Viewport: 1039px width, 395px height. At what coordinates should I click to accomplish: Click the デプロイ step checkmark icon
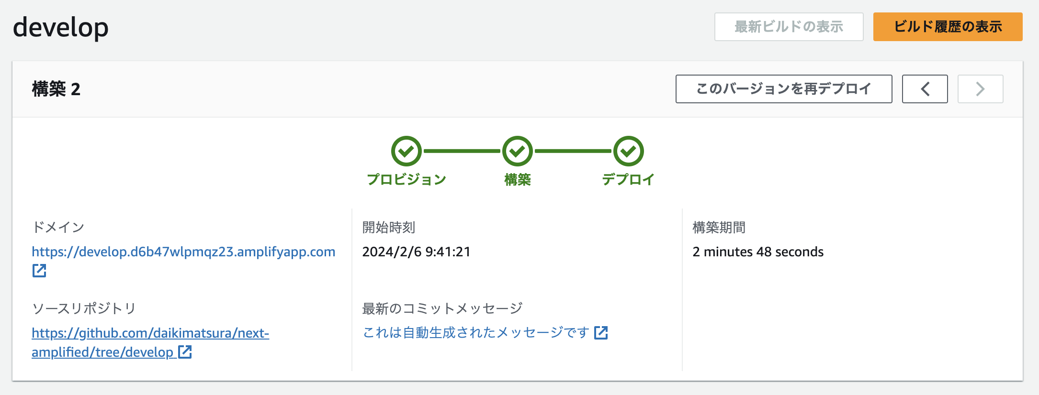(628, 151)
